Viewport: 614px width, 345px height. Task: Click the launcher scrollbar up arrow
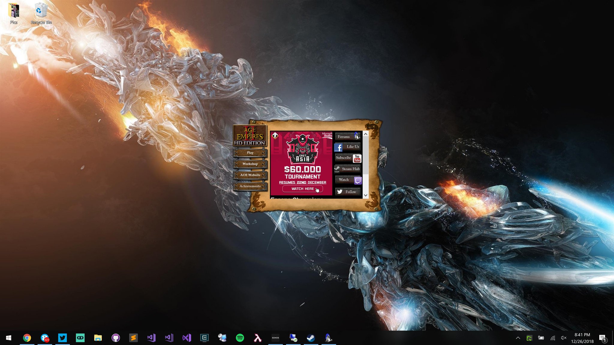pos(365,134)
